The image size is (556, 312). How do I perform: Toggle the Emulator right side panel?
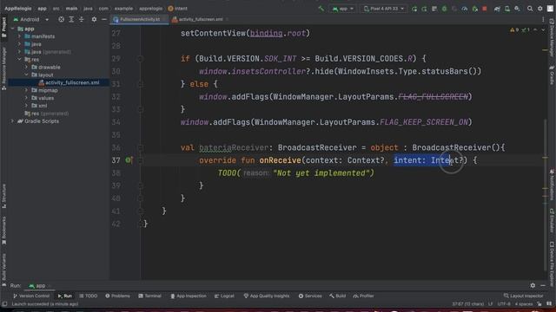[553, 221]
